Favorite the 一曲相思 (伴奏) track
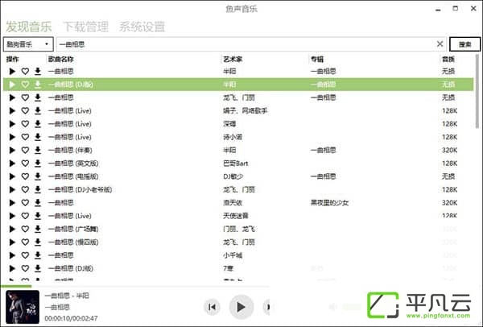The width and height of the screenshot is (483, 327). (25, 150)
